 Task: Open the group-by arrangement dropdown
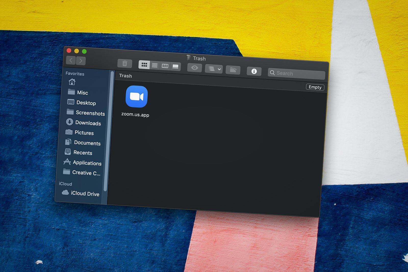tap(214, 69)
